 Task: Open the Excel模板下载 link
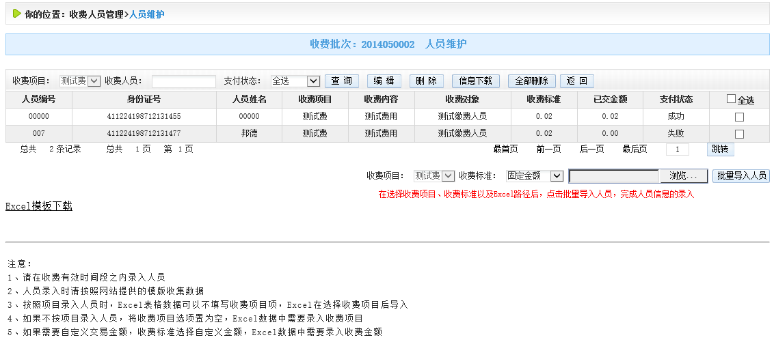point(39,206)
